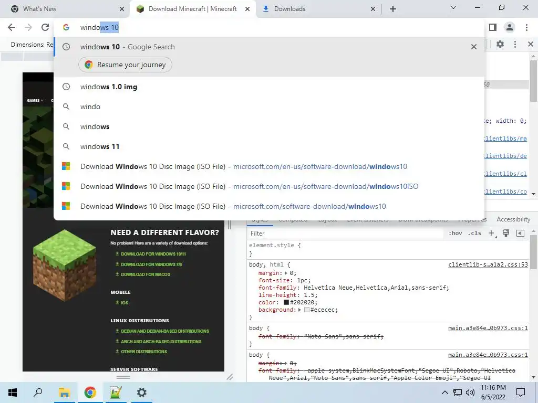Open the GAMES menu on Minecraft page

35,100
